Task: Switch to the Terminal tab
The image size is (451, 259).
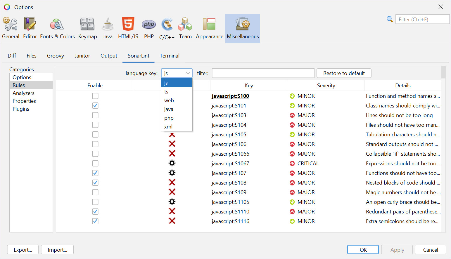Action: (x=170, y=56)
